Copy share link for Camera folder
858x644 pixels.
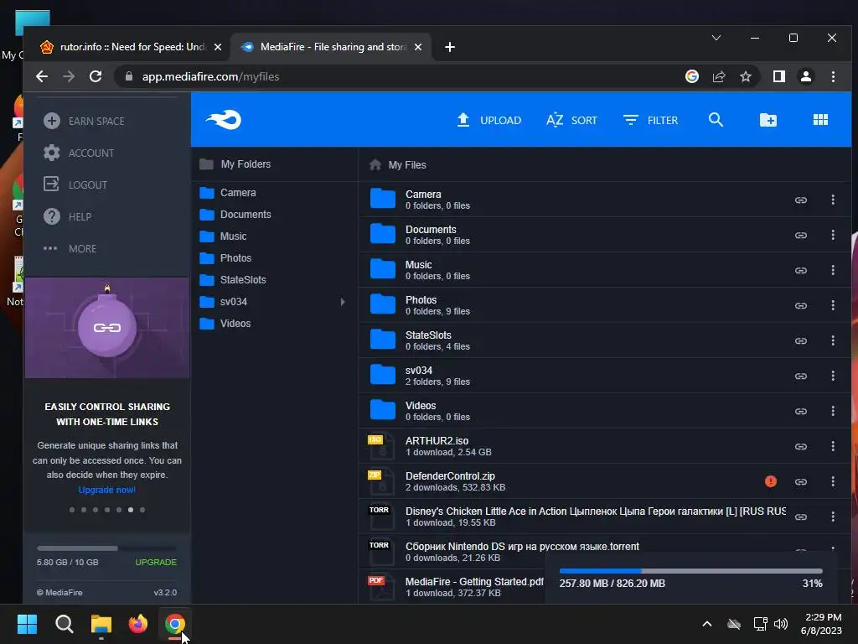pos(800,200)
